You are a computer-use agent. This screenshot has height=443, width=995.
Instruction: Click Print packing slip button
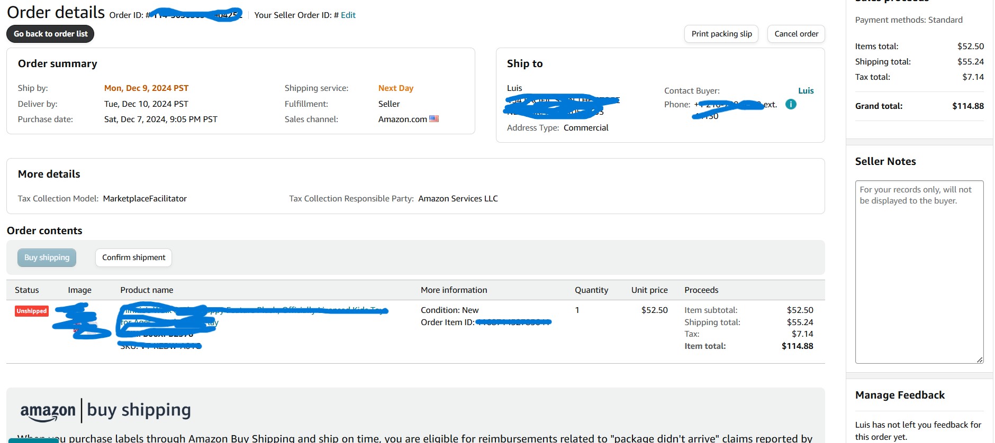pyautogui.click(x=721, y=34)
